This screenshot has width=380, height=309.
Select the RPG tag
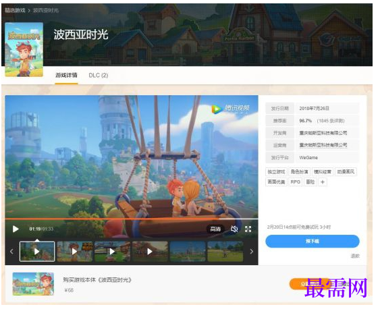tap(295, 182)
